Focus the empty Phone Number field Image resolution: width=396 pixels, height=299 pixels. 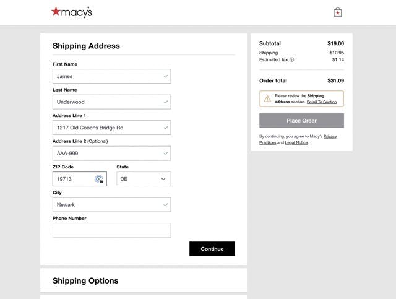pos(111,230)
